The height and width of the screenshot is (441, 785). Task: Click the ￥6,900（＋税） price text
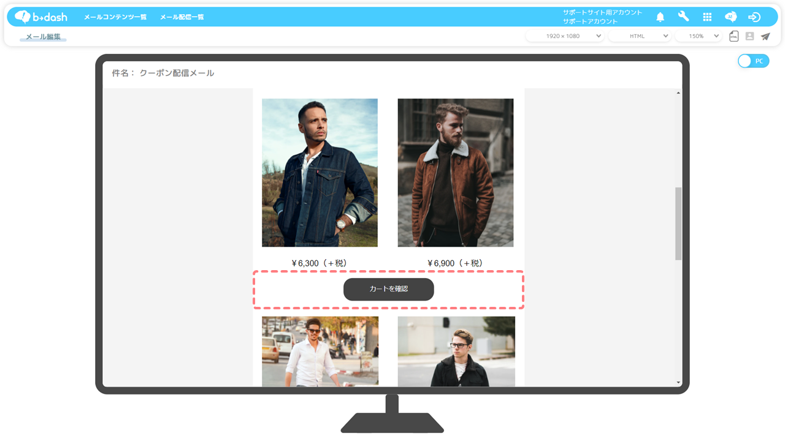pyautogui.click(x=456, y=263)
